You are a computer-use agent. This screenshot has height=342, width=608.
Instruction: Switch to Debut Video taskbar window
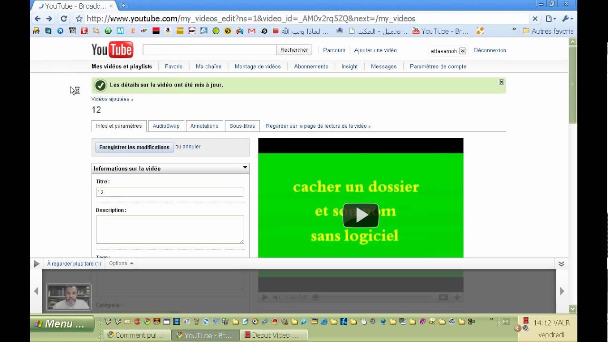click(x=274, y=335)
